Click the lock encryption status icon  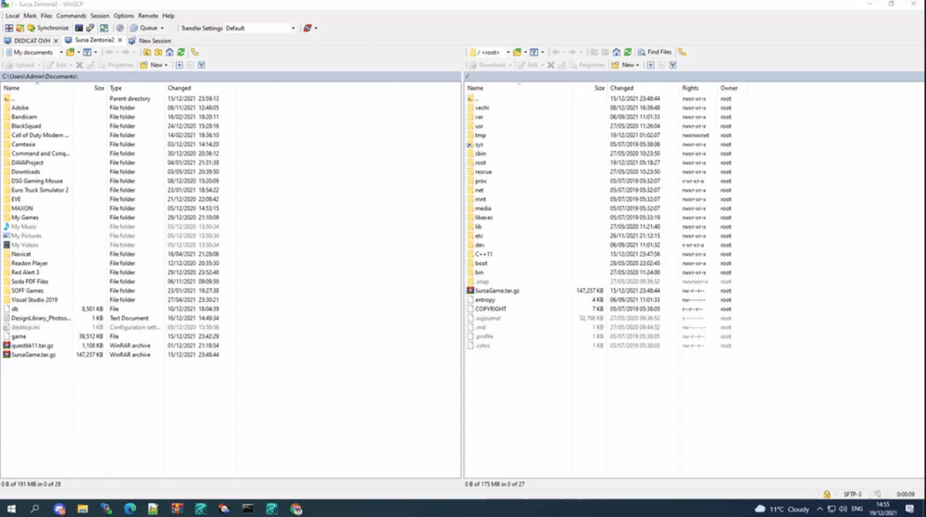click(x=827, y=494)
